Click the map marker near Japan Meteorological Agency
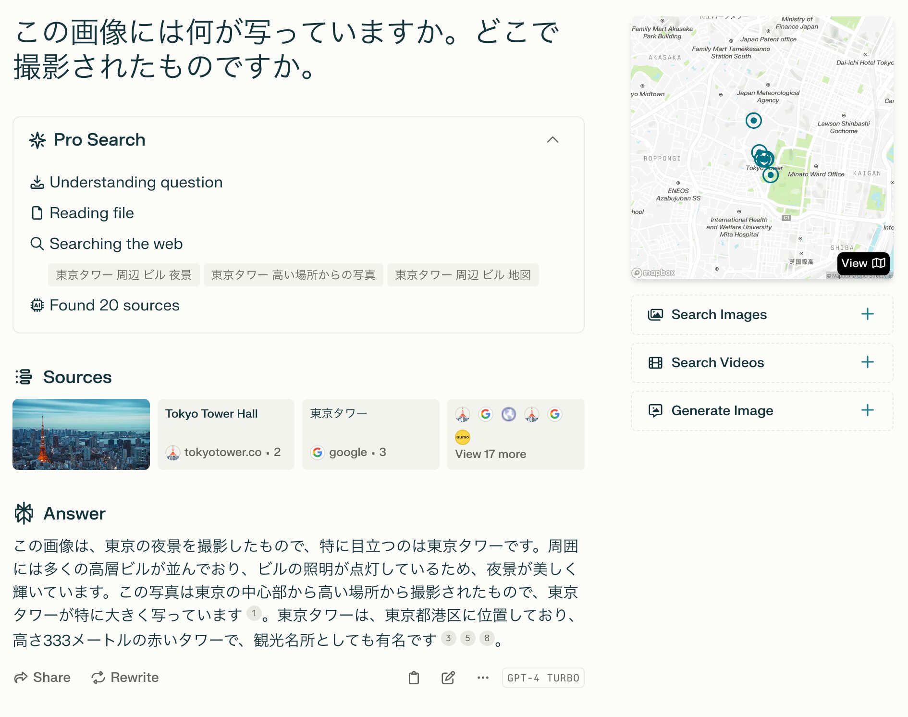 coord(753,120)
